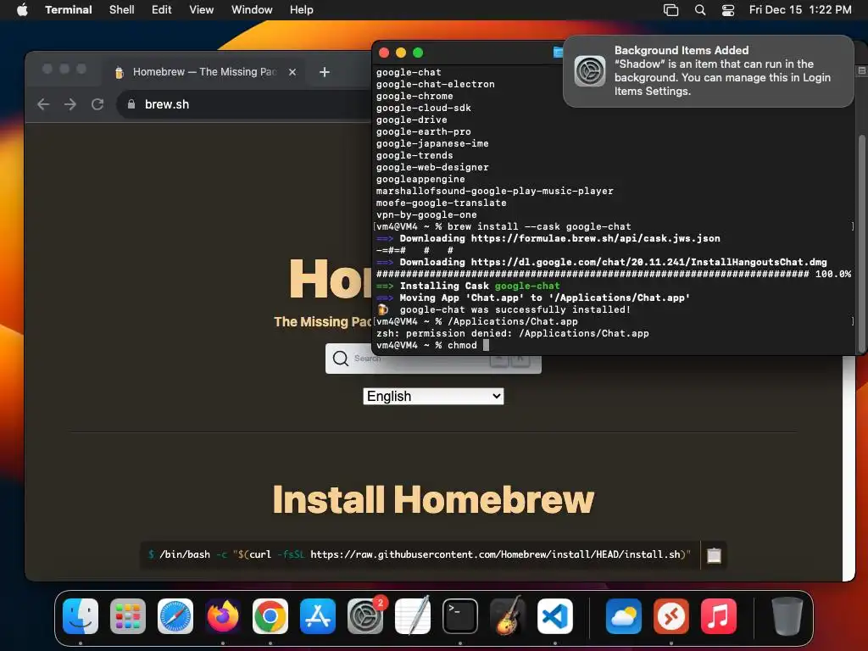Click the google-drive line in Terminal
This screenshot has height=651, width=868.
pos(411,120)
